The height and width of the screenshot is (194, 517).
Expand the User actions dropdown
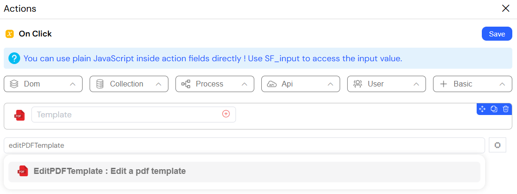[x=387, y=84]
